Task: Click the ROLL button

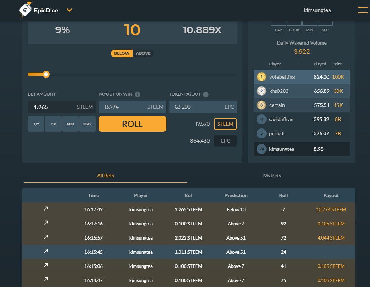Action: click(133, 124)
